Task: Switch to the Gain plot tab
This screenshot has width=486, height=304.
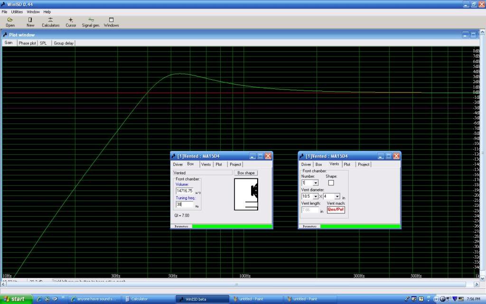Action: [9, 43]
